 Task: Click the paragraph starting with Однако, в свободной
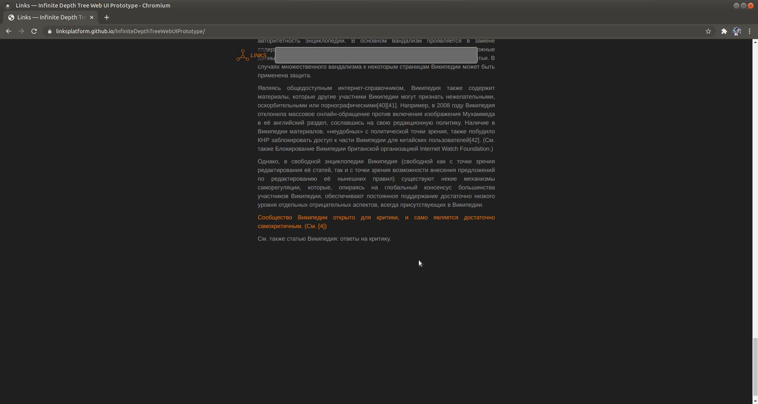click(376, 183)
